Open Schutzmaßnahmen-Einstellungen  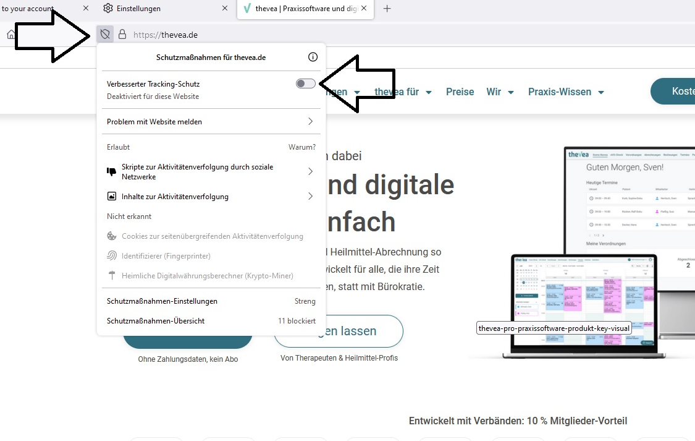pyautogui.click(x=211, y=301)
